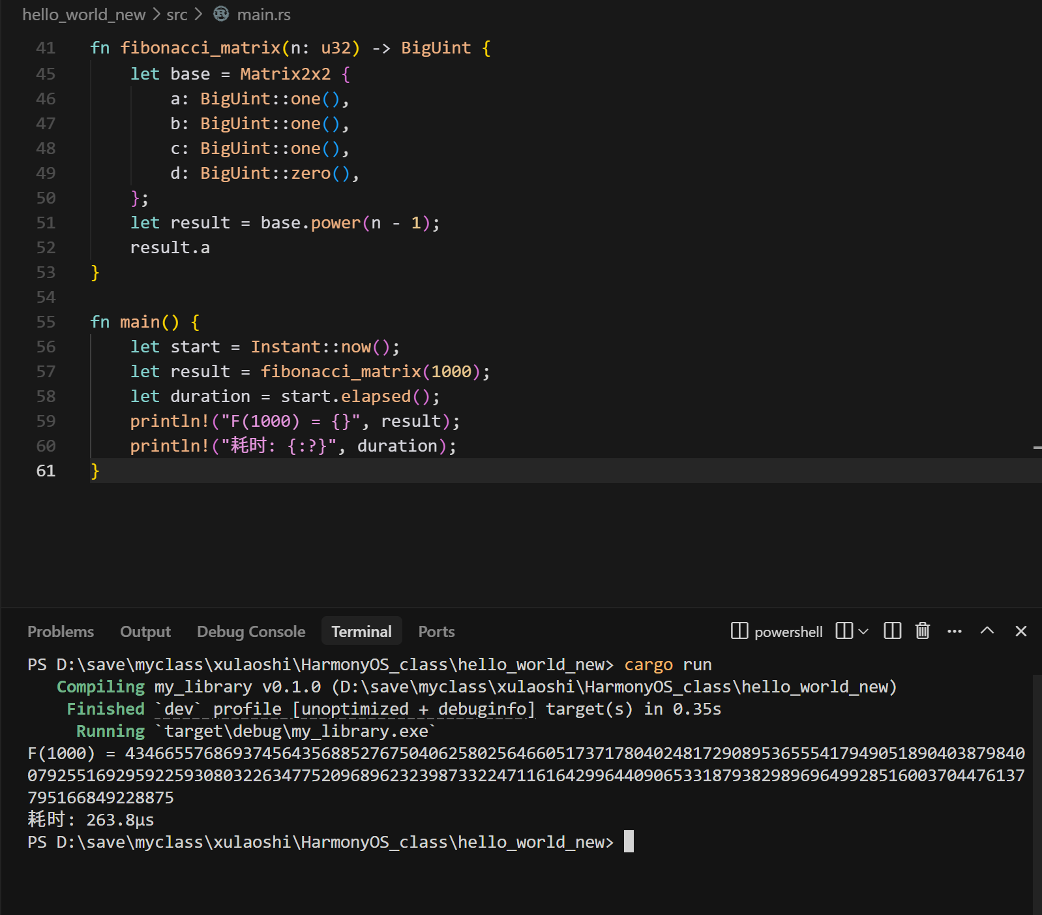Click the "F(1000) = {}" string literal

point(291,421)
